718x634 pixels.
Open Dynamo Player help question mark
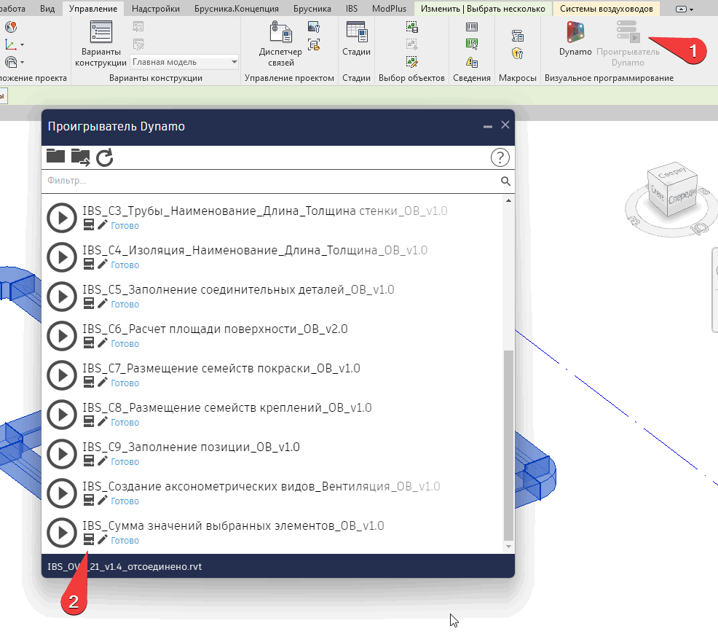500,157
